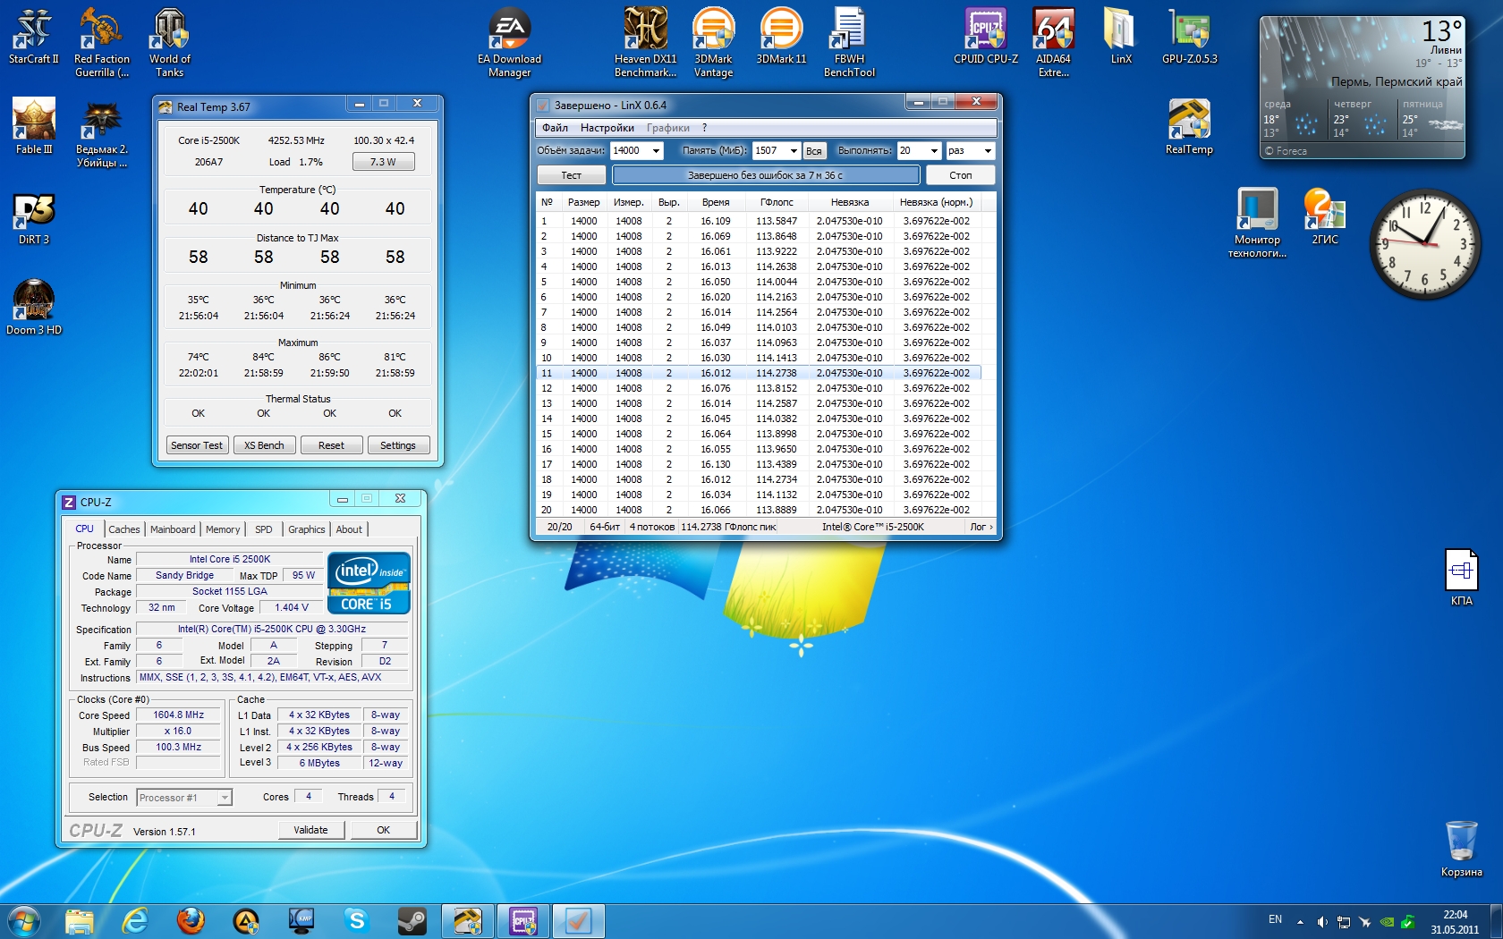The height and width of the screenshot is (939, 1503).
Task: Open Steam from the taskbar
Action: (x=412, y=920)
